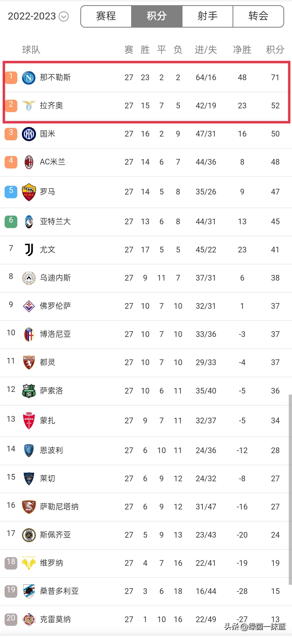The image size is (292, 637).
Task: Click the Lazio eagle crest icon
Action: point(29,106)
